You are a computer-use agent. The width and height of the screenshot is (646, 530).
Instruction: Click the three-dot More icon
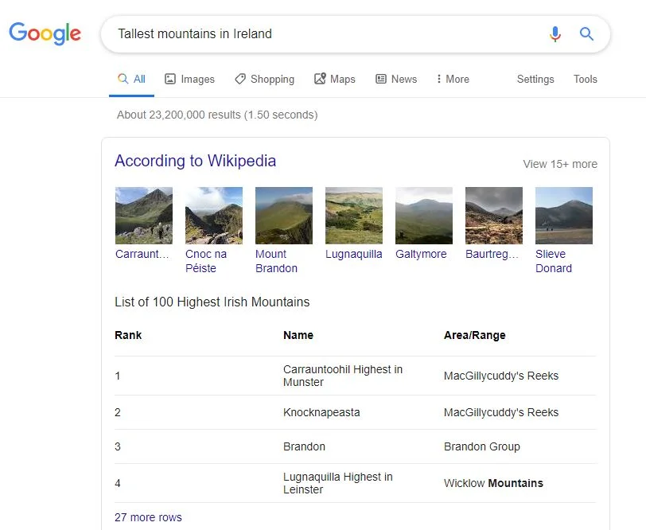click(440, 79)
